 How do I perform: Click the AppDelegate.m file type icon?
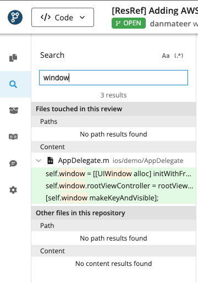(x=50, y=160)
